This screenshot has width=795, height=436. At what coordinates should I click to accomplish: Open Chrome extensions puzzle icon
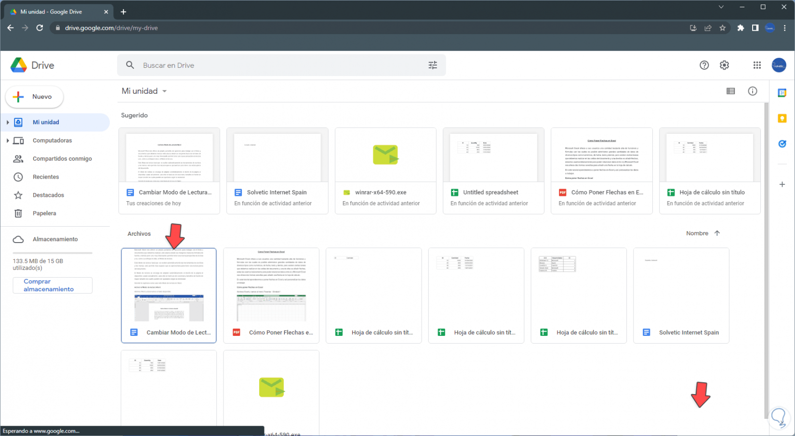click(x=741, y=28)
